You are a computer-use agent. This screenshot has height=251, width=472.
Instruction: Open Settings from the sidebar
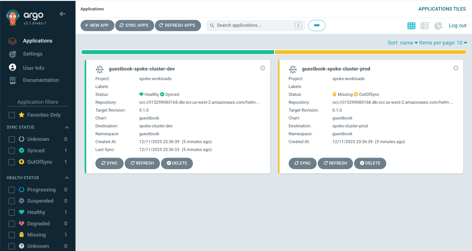tap(32, 54)
